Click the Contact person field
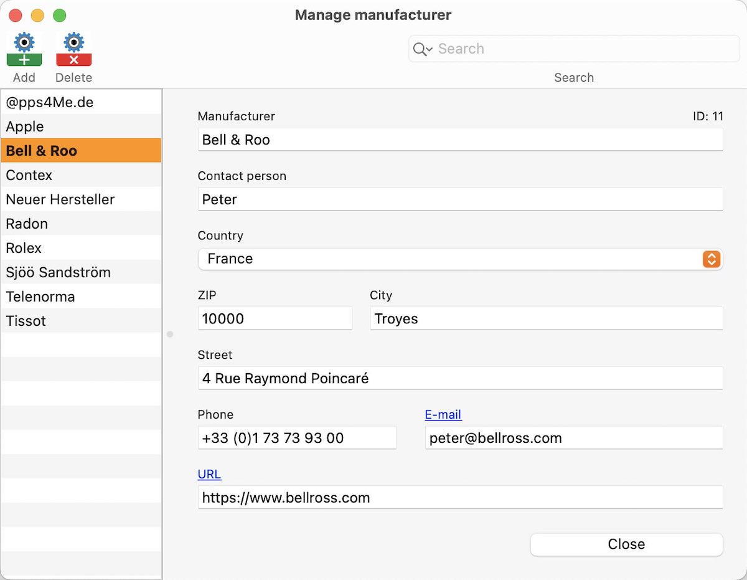The image size is (747, 580). 461,199
